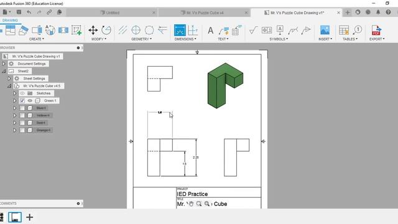This screenshot has height=224, width=398.
Task: Expand the Sketches folder node
Action: click(x=15, y=93)
